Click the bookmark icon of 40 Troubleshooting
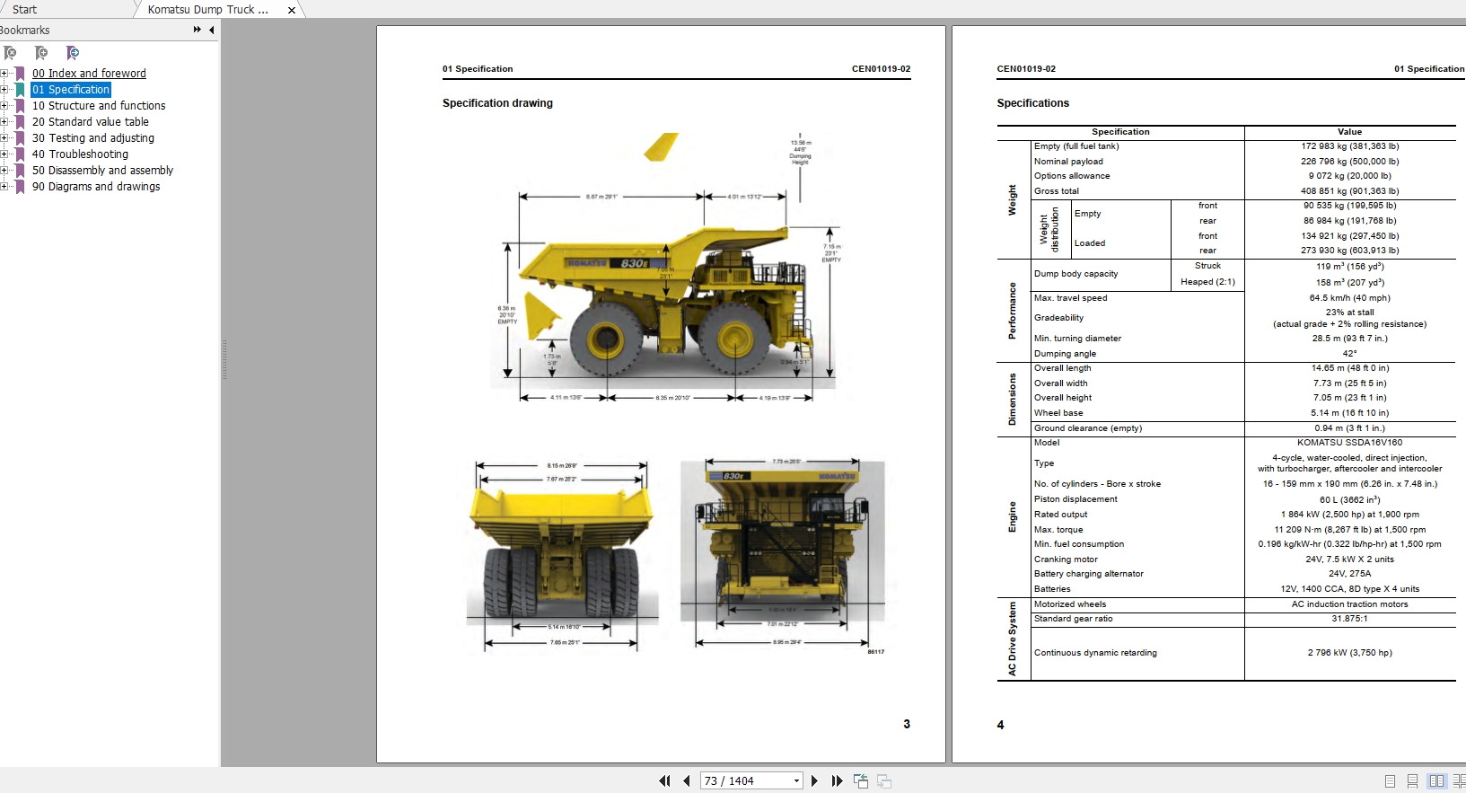The image size is (1466, 793). point(21,154)
